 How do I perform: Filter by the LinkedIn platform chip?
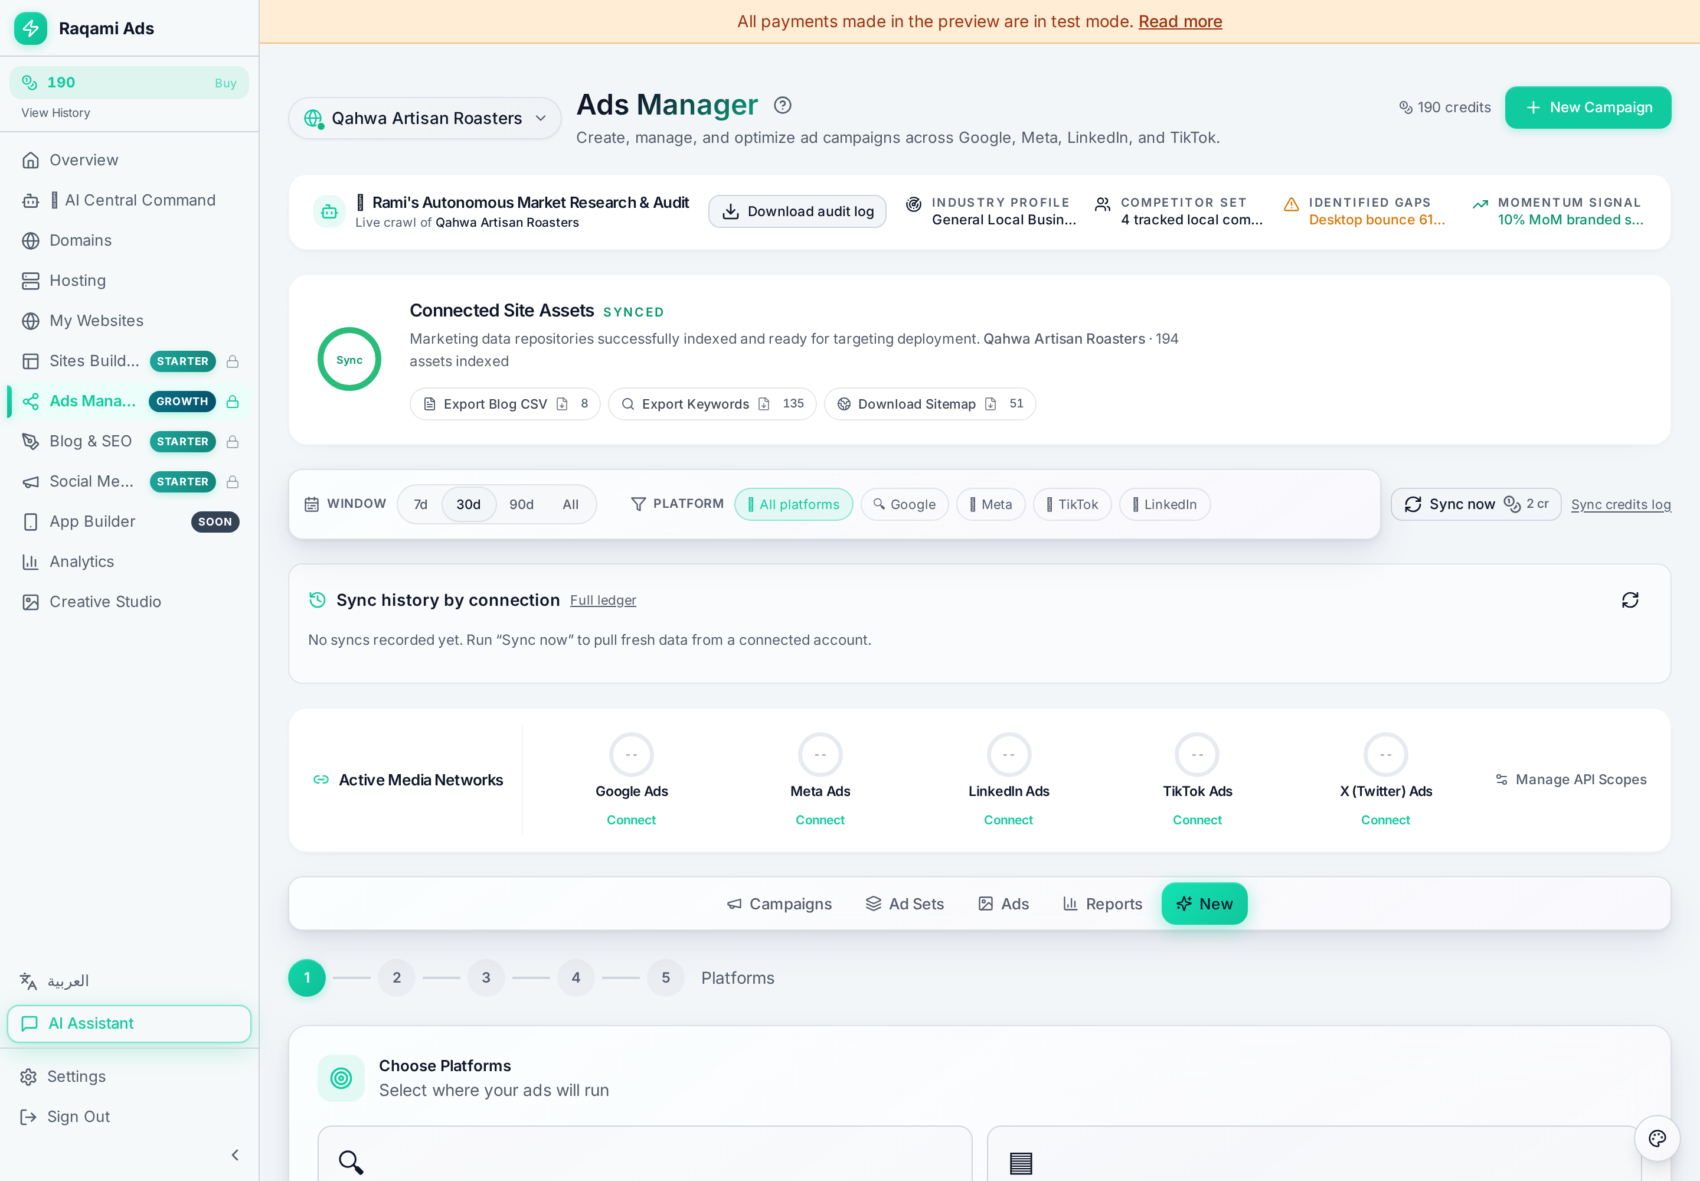pos(1165,505)
